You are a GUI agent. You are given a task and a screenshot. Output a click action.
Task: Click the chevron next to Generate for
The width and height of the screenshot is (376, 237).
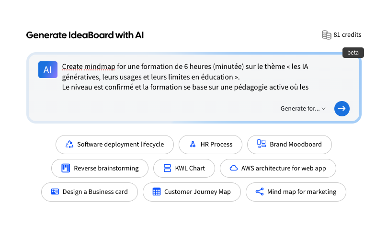pos(324,109)
